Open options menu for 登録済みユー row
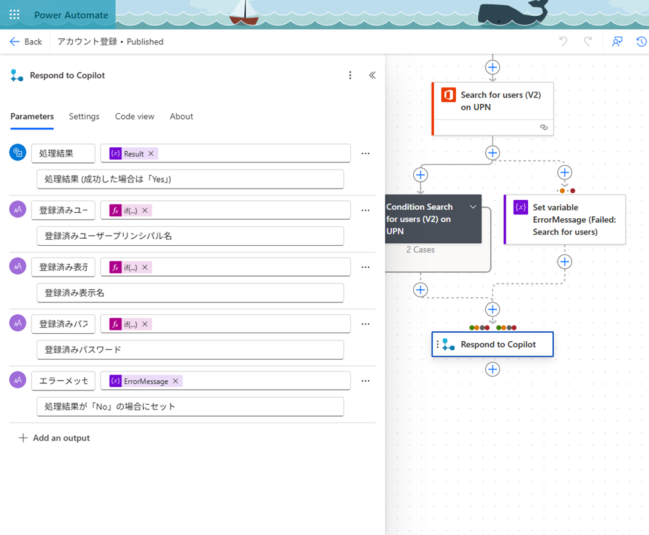The width and height of the screenshot is (649, 535). click(x=365, y=210)
